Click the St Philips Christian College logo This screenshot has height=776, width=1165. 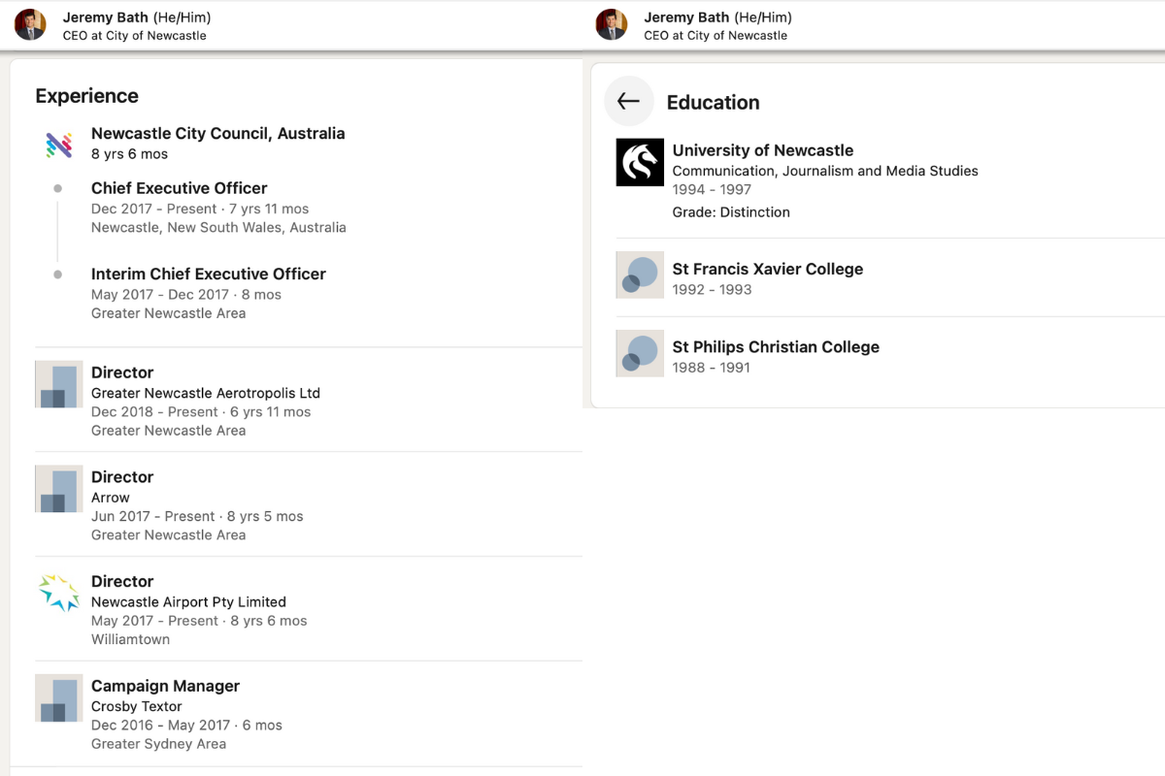[x=640, y=353]
